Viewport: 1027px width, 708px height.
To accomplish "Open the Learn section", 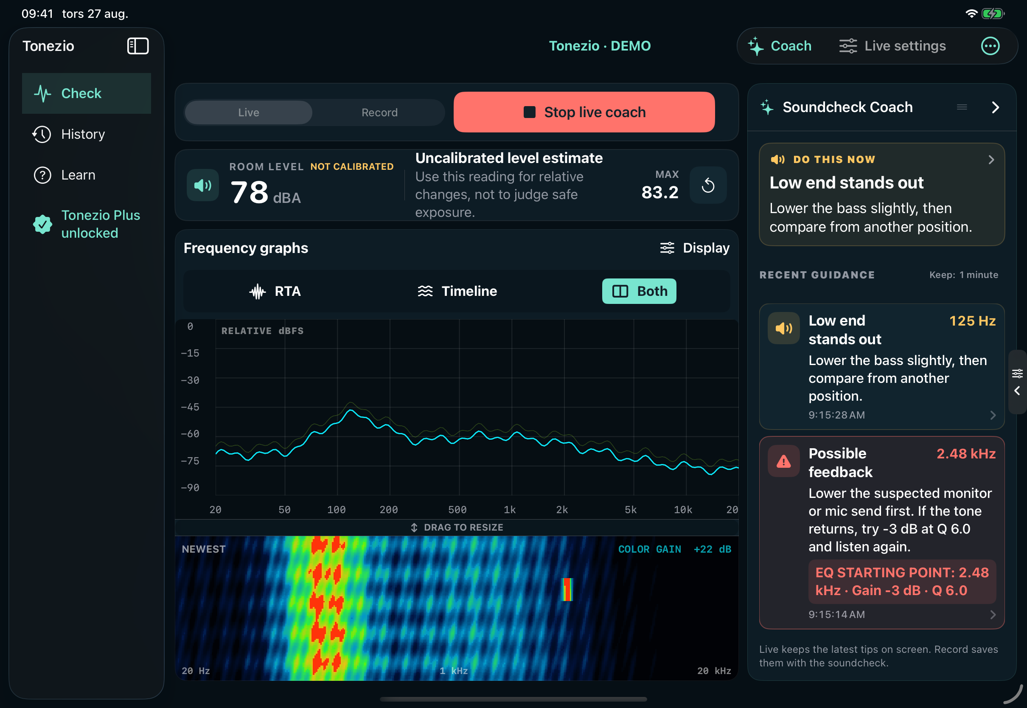I will (87, 175).
